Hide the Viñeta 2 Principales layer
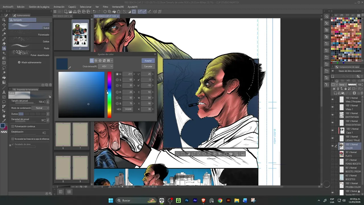 click(332, 99)
